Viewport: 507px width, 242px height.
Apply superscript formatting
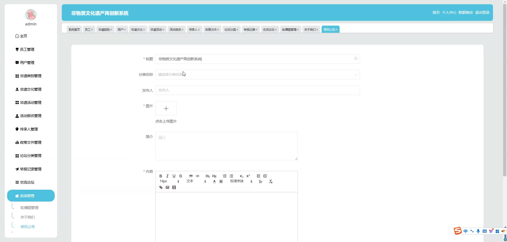[248, 176]
